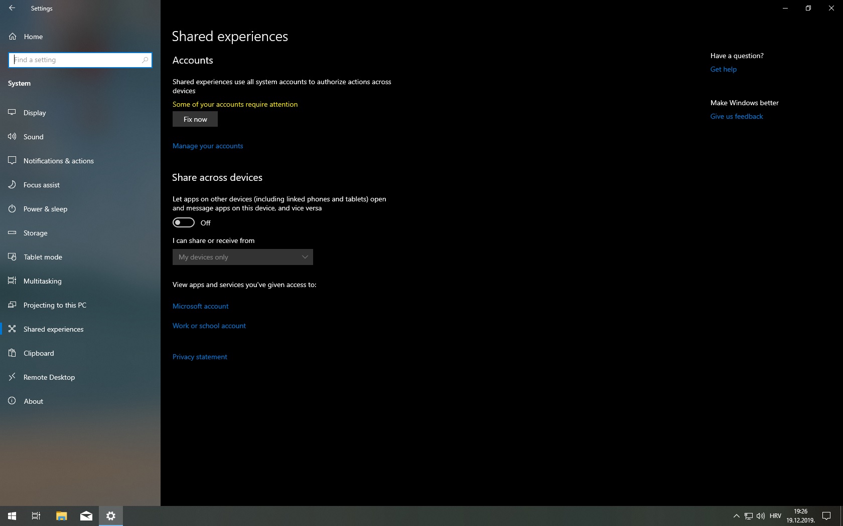
Task: Expand the My devices only dropdown
Action: click(243, 257)
